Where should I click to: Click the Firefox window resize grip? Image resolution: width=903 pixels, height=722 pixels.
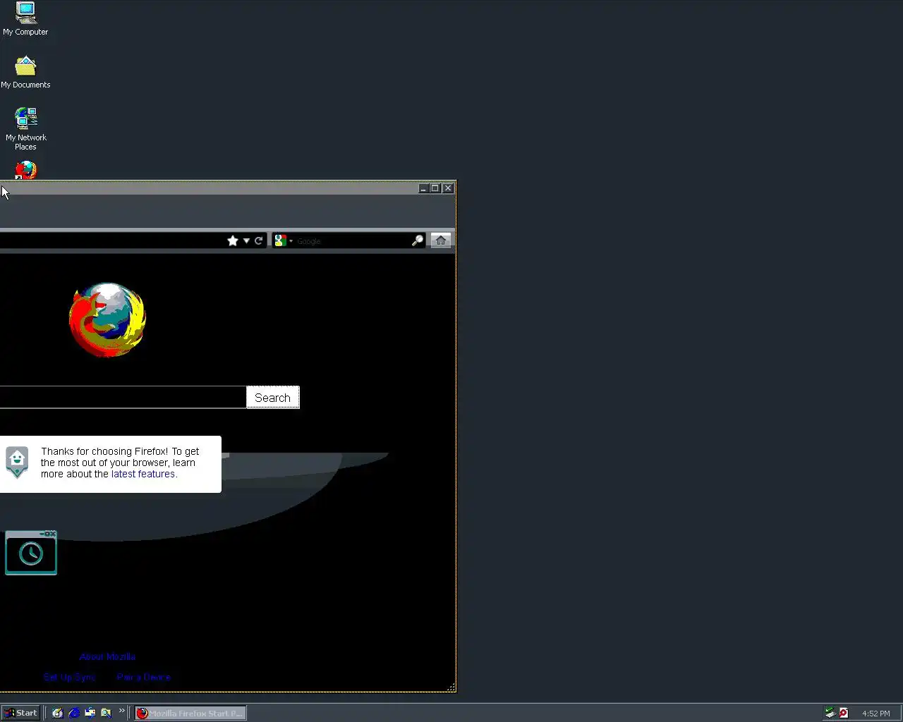click(451, 687)
